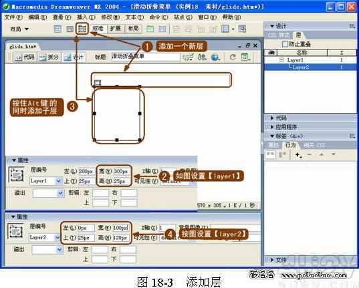This screenshot has width=359, height=288.
Task: Click the Move Event Down arrow
Action: pos(334,154)
